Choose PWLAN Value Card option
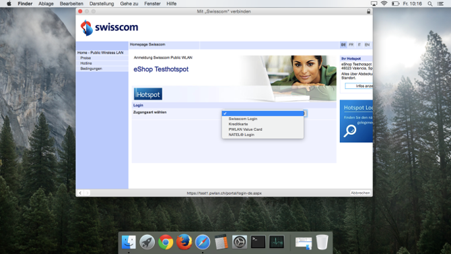Viewport: 451px width, 254px height. tap(263, 129)
